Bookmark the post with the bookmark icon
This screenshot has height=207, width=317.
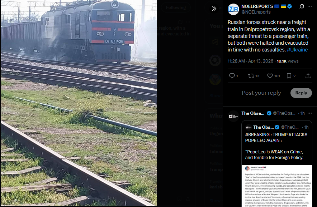pyautogui.click(x=289, y=76)
